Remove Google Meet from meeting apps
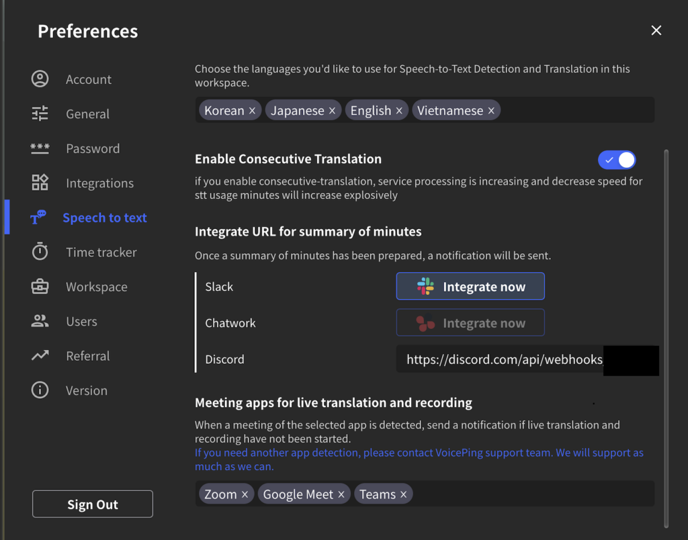This screenshot has width=688, height=540. (x=341, y=494)
